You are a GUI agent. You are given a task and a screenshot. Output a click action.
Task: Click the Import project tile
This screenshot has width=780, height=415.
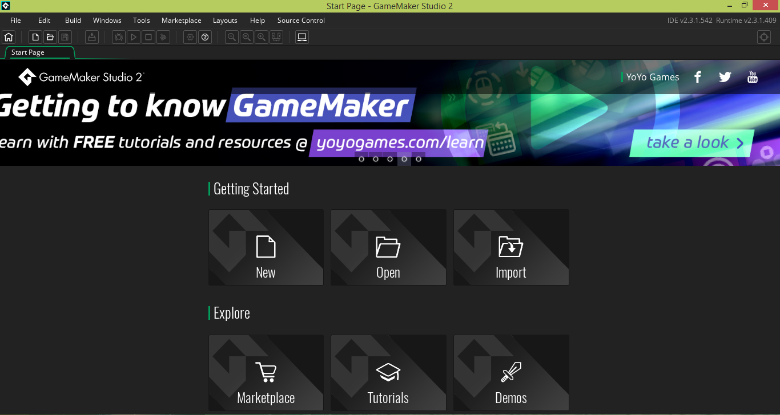(511, 247)
